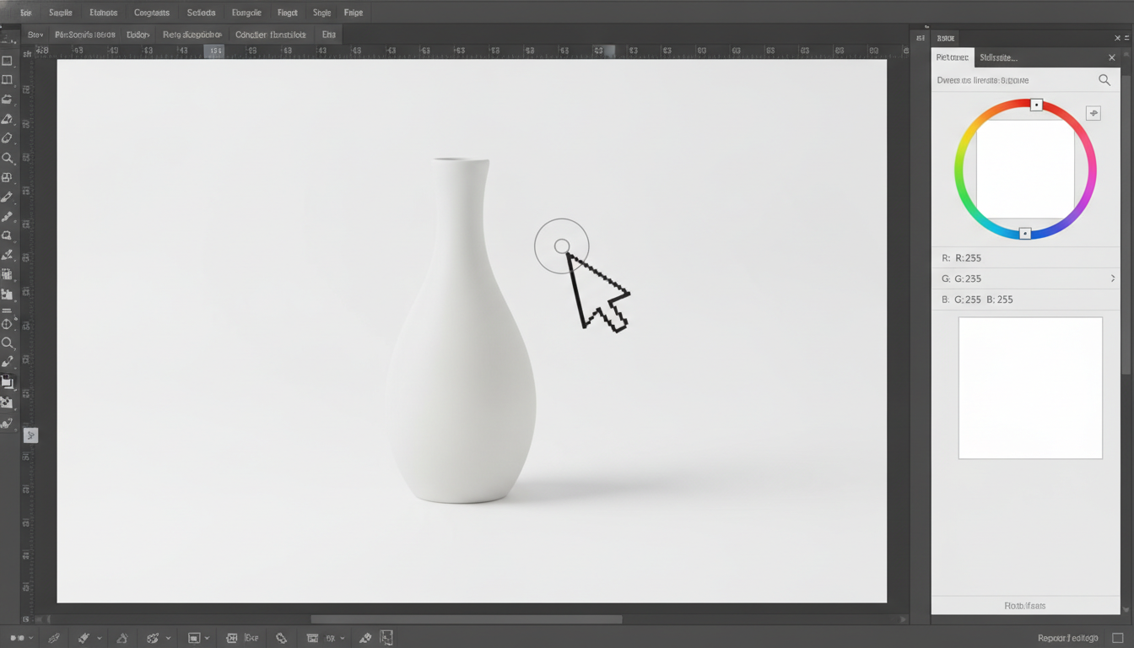1134x648 pixels.
Task: Click the small square button beside color wheel
Action: pos(1093,113)
